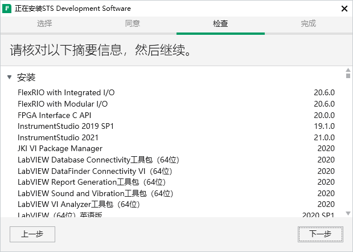
Task: Select LabVIEW Report Generation工具包 row
Action: (x=176, y=182)
